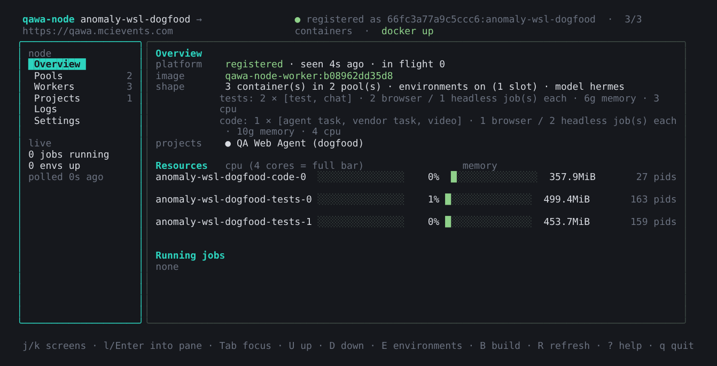Click the CPU bar for anomaly-wsl-dogfood-tests-1
717x366 pixels.
coord(361,222)
